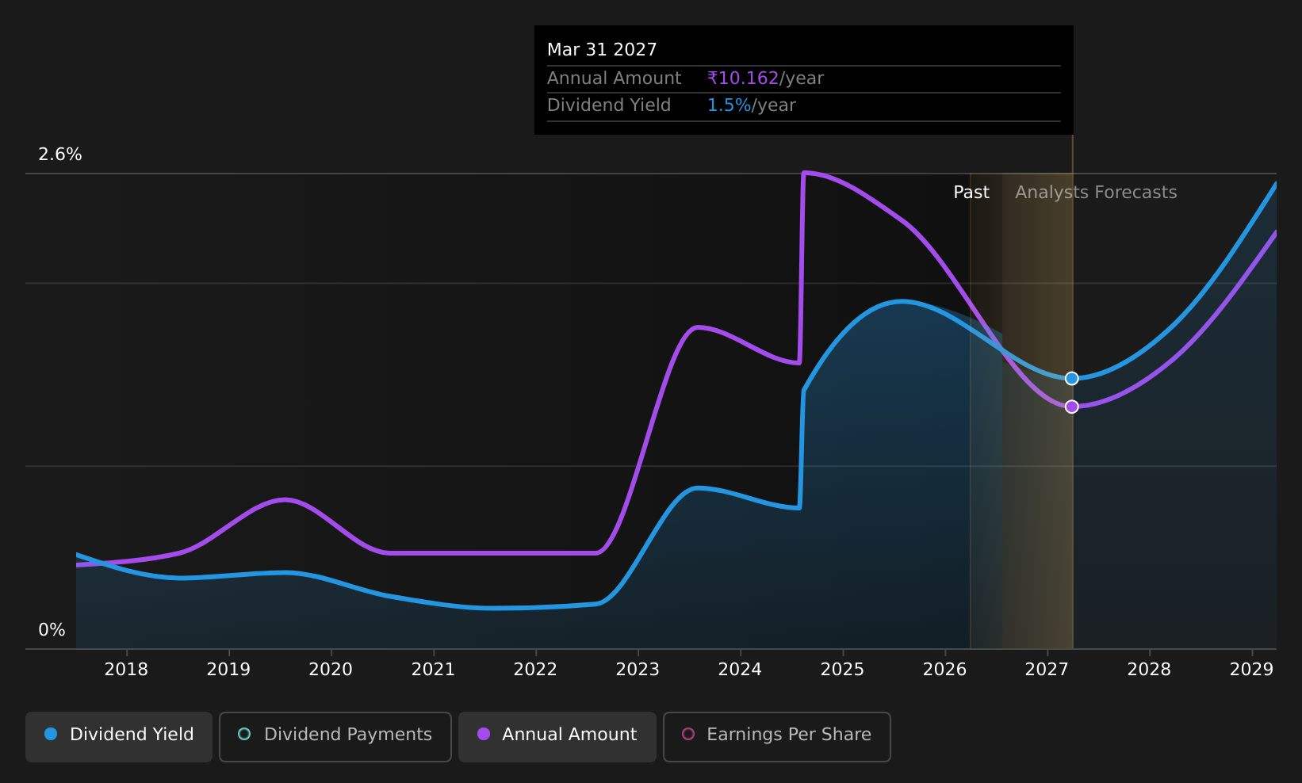
Task: Select the 2027 label on x-axis
Action: [x=1047, y=670]
